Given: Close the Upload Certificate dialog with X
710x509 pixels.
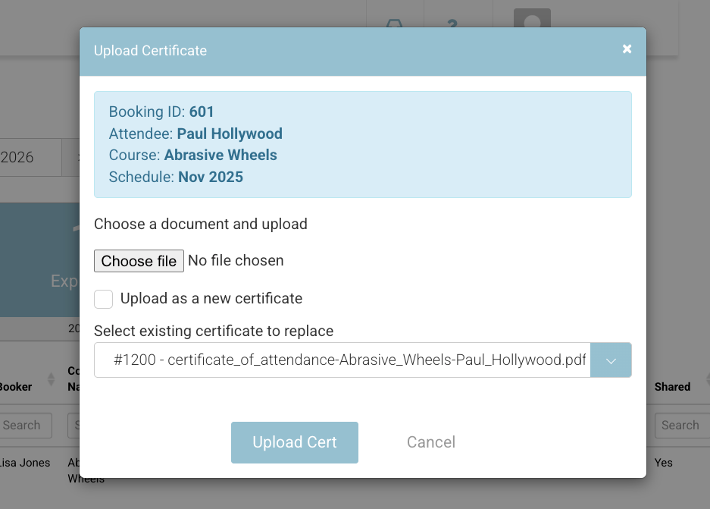Looking at the screenshot, I should 627,49.
